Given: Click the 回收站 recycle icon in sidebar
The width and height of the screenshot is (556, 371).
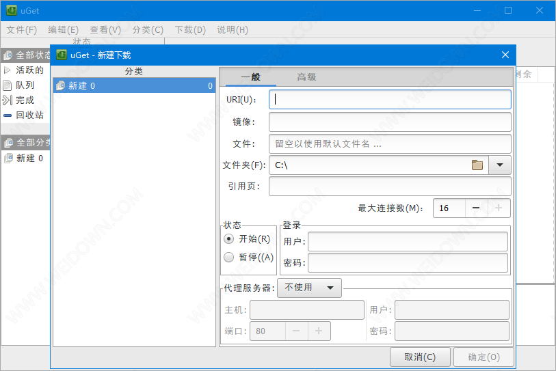Looking at the screenshot, I should 8,115.
